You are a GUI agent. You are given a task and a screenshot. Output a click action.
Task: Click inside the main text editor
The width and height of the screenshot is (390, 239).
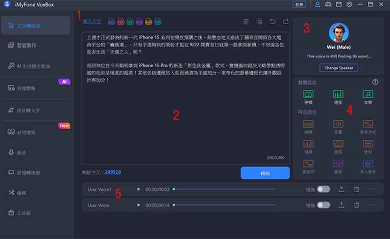point(186,98)
